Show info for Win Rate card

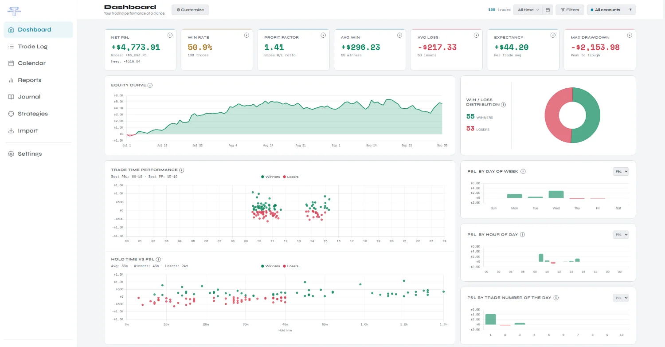coord(247,35)
